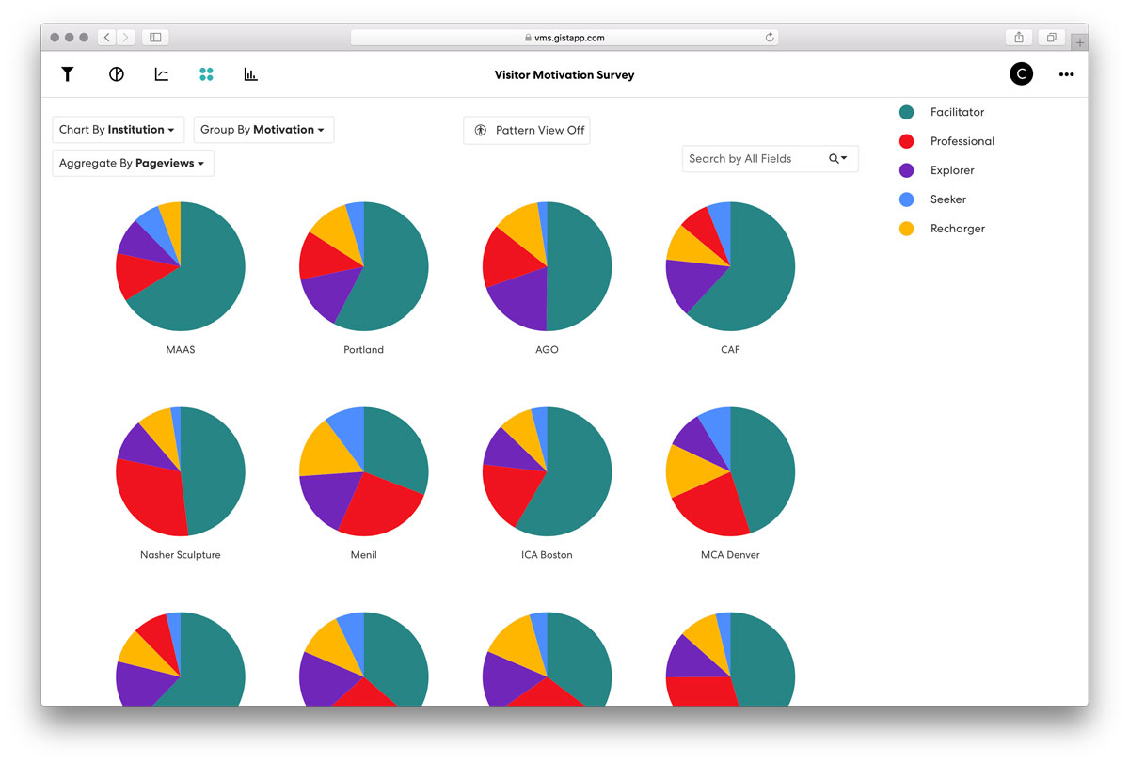The width and height of the screenshot is (1129, 764).
Task: Click the Portland pie chart
Action: [364, 266]
